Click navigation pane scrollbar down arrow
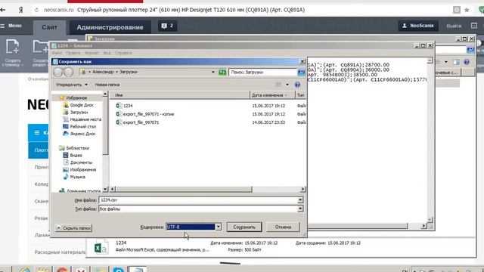The image size is (484, 272). (105, 189)
